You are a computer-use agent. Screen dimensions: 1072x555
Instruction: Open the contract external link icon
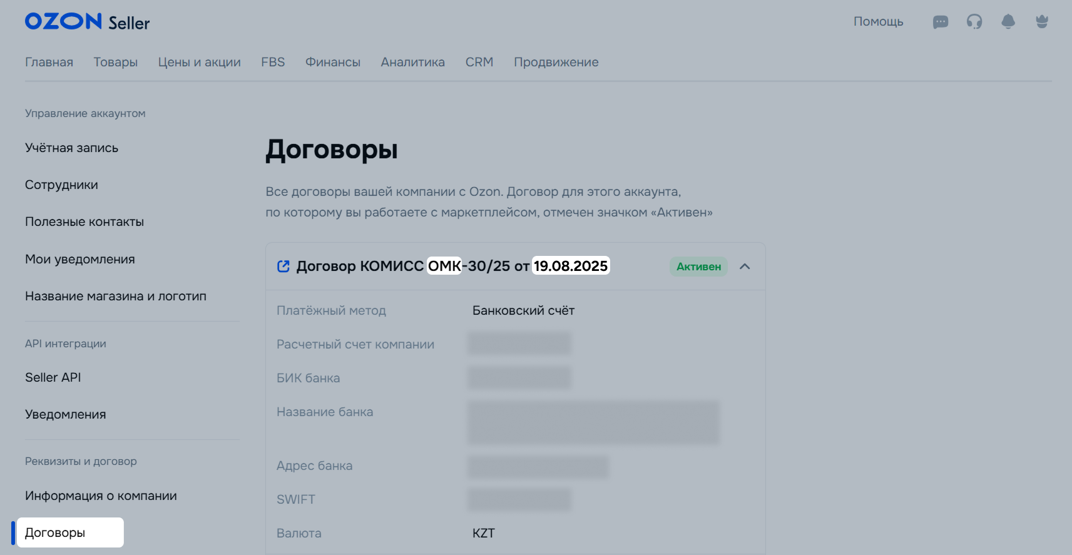pyautogui.click(x=283, y=267)
